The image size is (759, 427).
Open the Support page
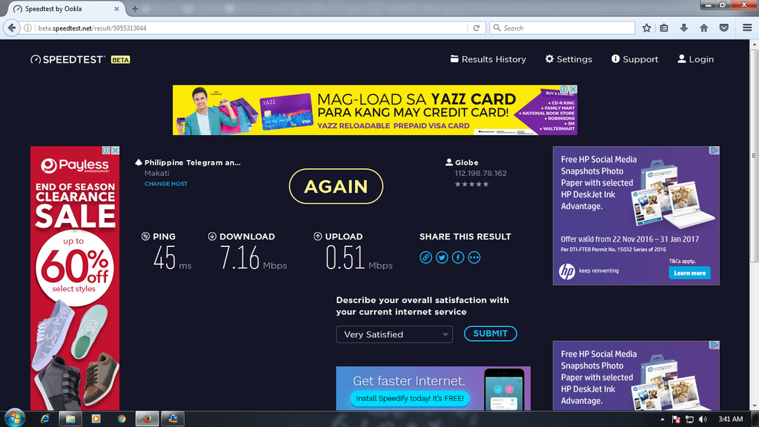pos(635,59)
